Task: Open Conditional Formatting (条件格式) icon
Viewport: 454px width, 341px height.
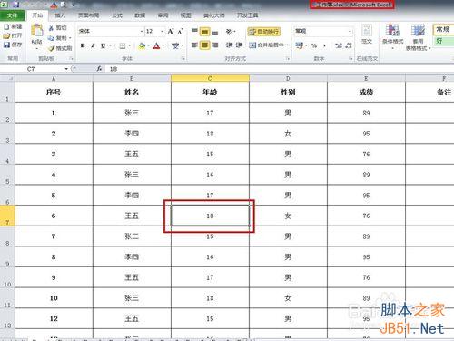Action: click(392, 31)
